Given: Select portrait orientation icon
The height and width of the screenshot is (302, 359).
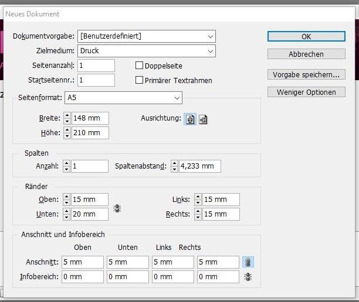Looking at the screenshot, I should 190,119.
